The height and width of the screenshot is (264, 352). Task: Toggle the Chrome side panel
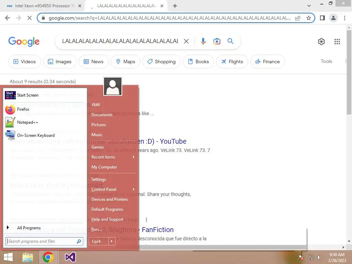pyautogui.click(x=322, y=18)
